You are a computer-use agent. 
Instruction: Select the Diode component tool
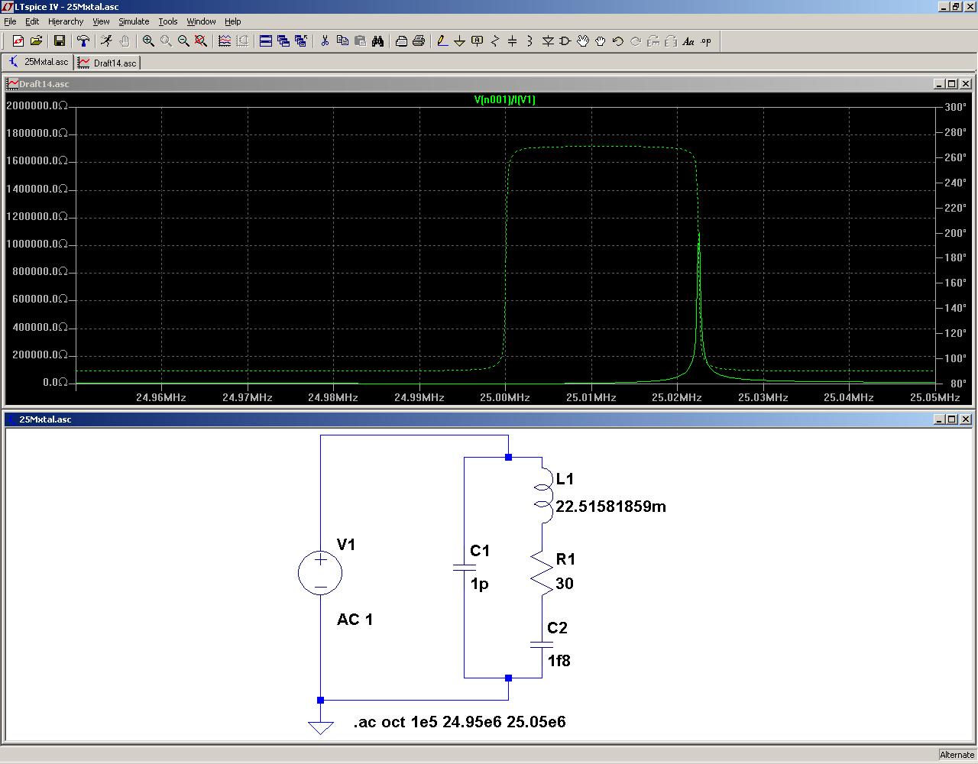(548, 41)
